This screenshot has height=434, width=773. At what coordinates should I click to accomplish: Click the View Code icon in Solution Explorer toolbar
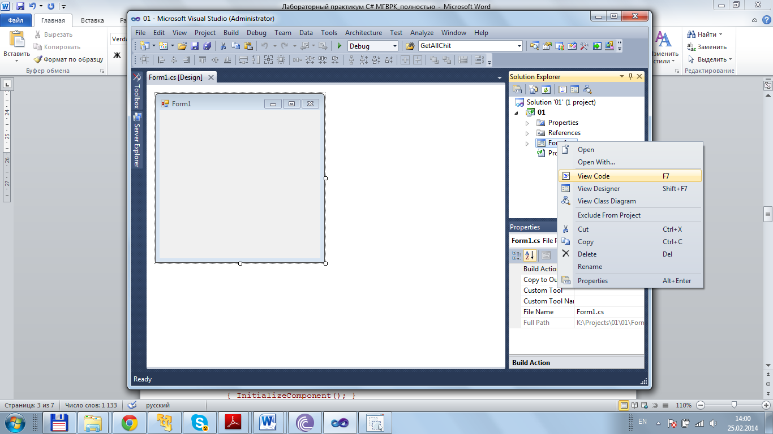tap(562, 89)
